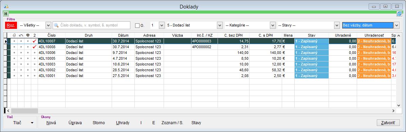Click the paperclip attachment column header icon
The image size is (406, 132).
click(x=14, y=35)
